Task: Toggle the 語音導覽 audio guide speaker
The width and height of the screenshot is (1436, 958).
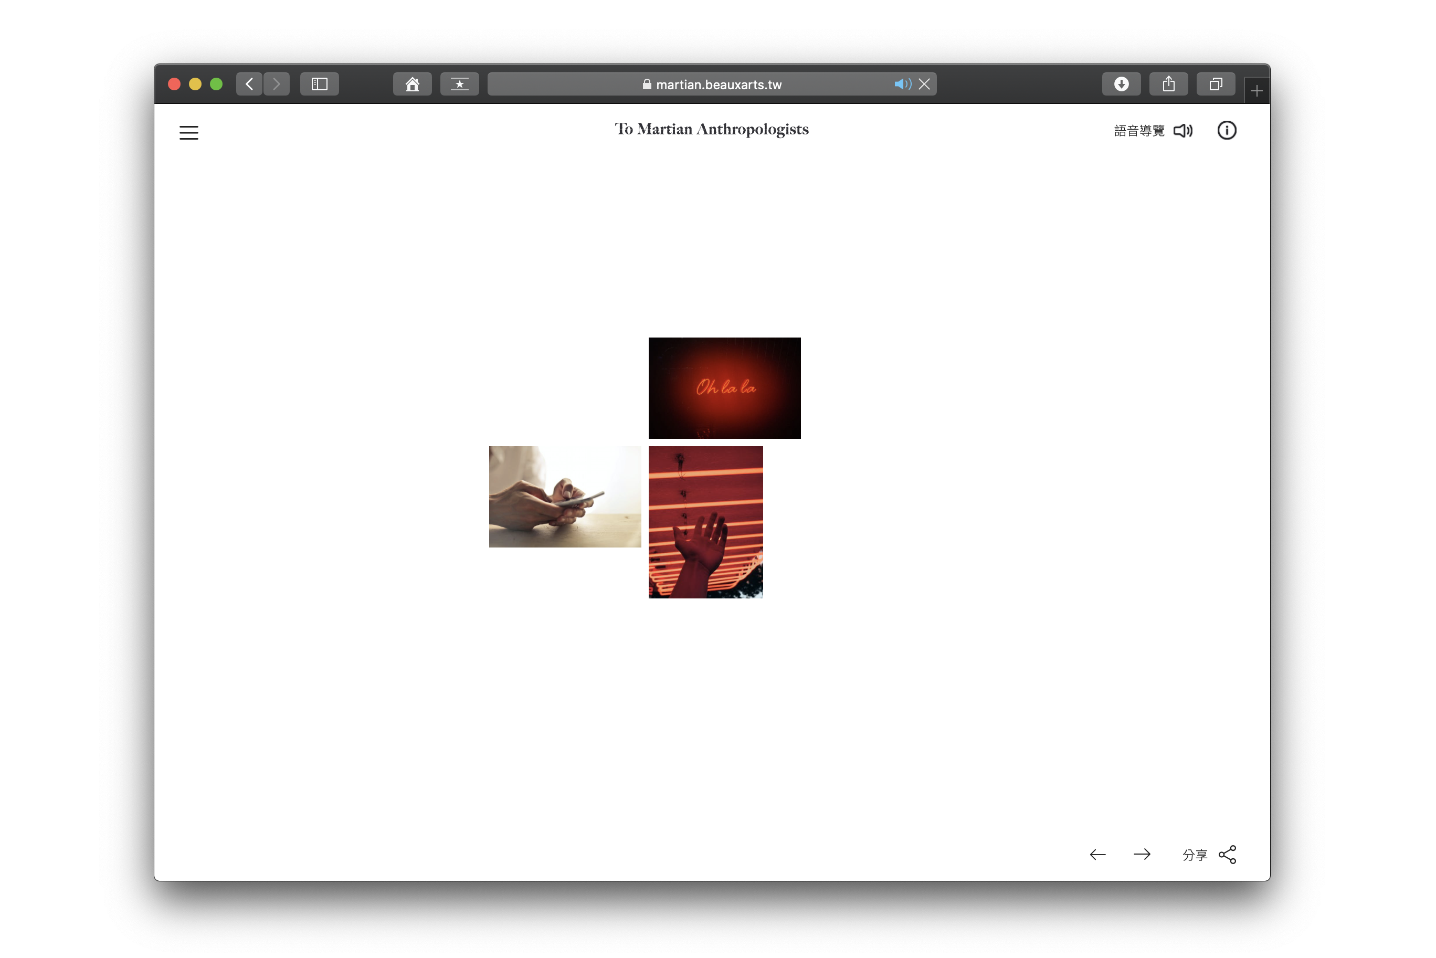Action: [x=1183, y=131]
